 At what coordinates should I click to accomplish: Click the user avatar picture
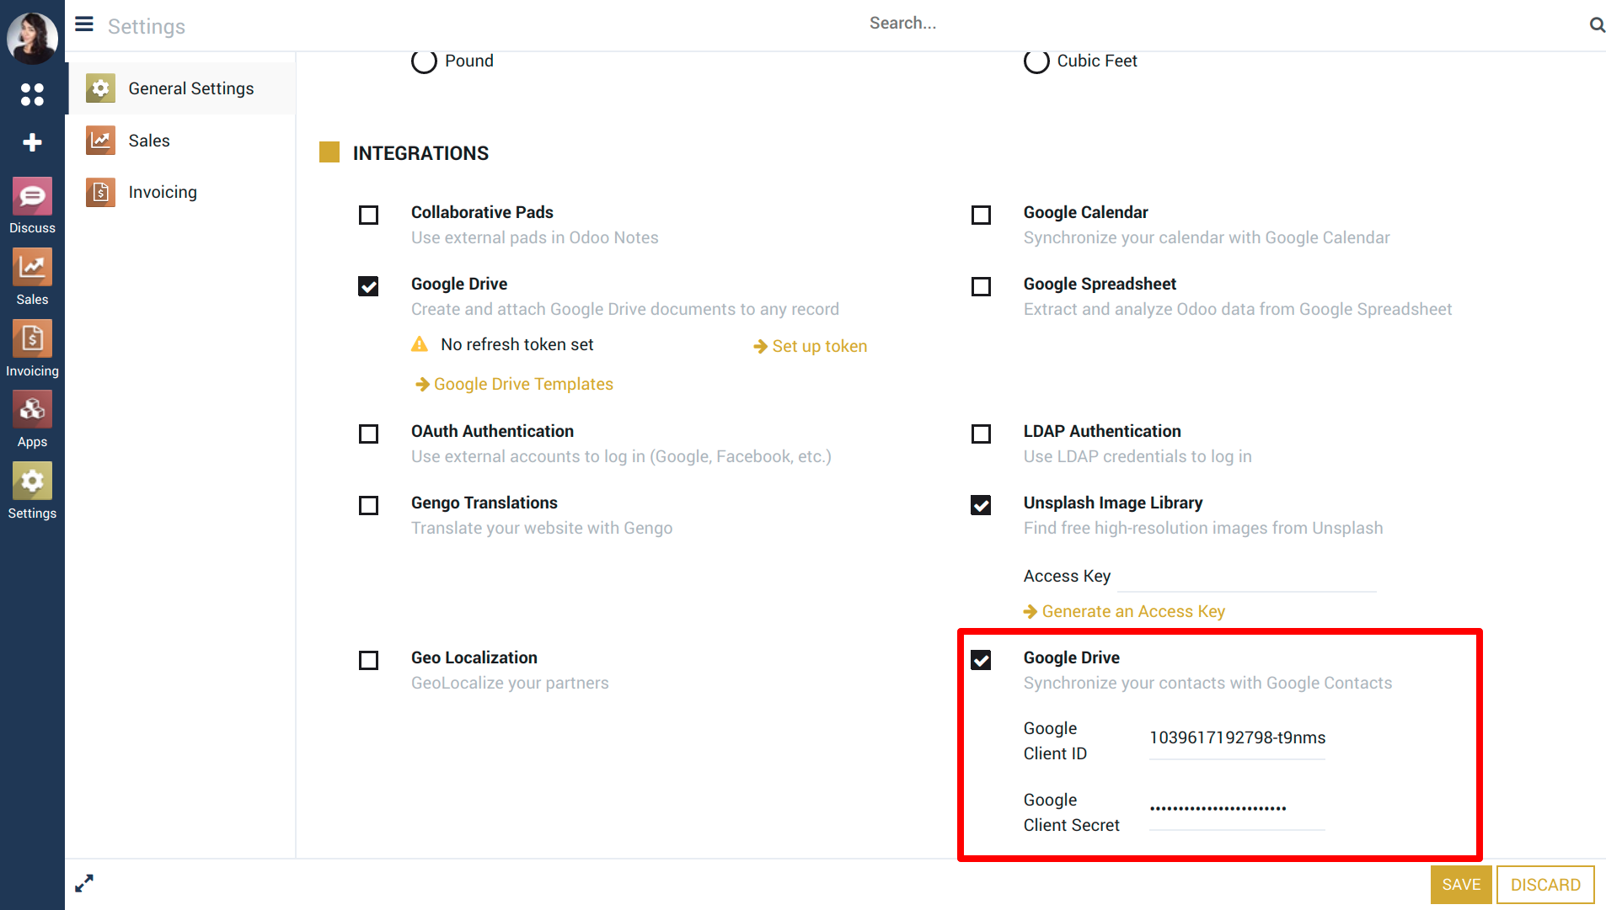click(32, 37)
